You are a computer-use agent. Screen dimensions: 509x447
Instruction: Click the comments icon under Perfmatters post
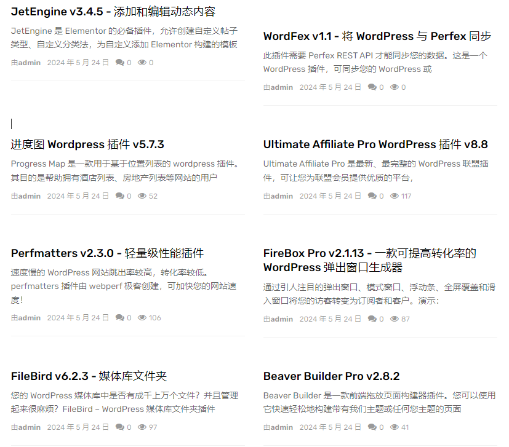(x=120, y=317)
